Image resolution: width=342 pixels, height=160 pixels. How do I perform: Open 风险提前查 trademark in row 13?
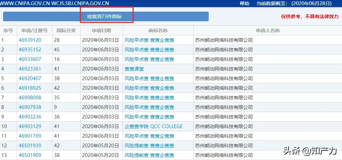click(149, 155)
